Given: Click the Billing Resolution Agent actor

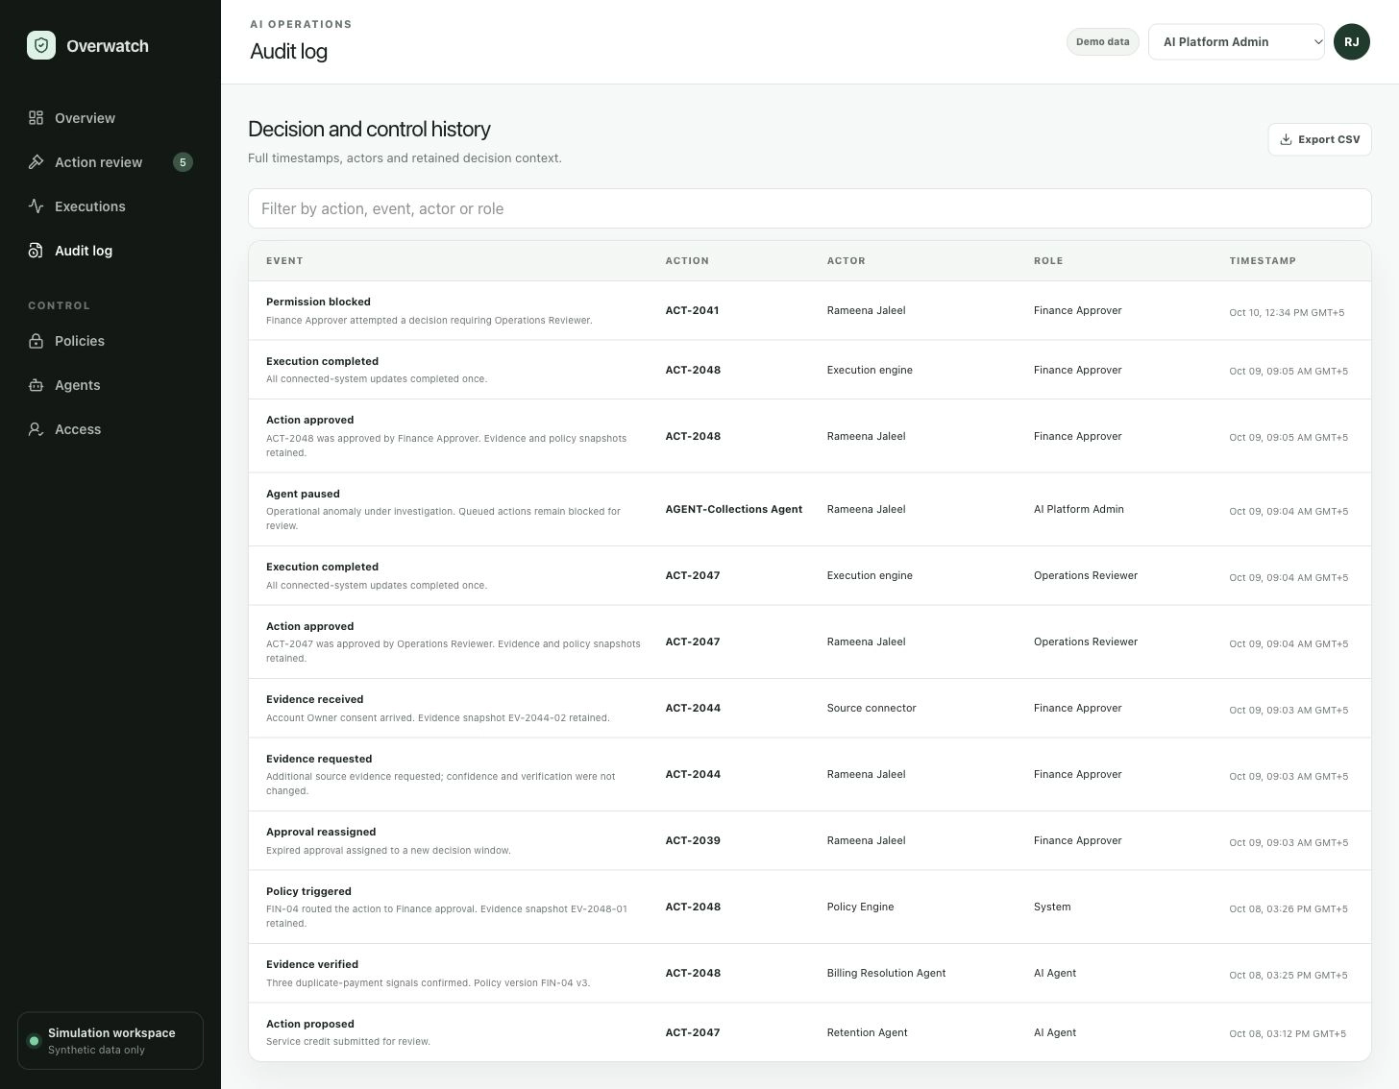Looking at the screenshot, I should [886, 973].
